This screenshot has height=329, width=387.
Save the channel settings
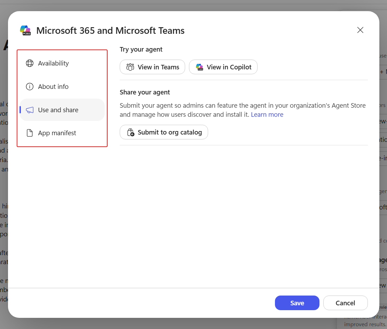297,303
